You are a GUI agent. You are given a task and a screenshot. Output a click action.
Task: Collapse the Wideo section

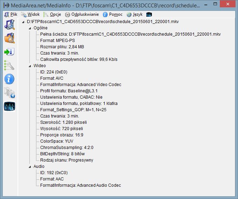pyautogui.click(x=30, y=66)
